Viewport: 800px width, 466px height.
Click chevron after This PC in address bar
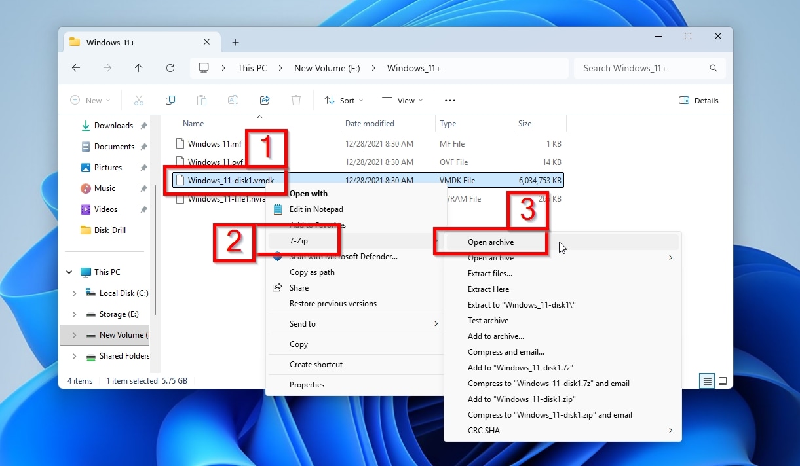[280, 68]
